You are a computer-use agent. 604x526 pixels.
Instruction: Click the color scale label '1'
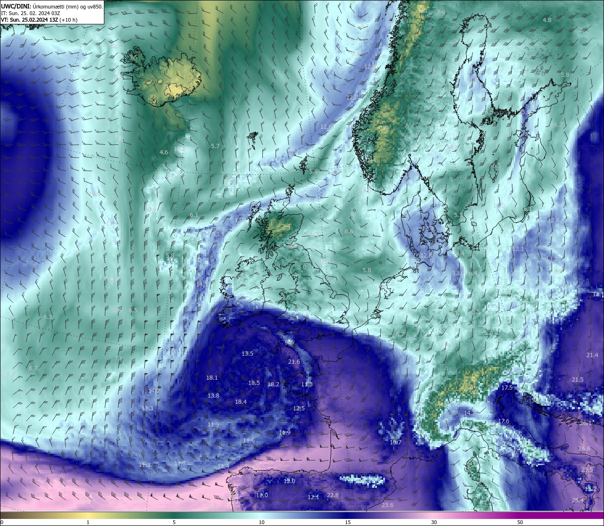(x=88, y=522)
